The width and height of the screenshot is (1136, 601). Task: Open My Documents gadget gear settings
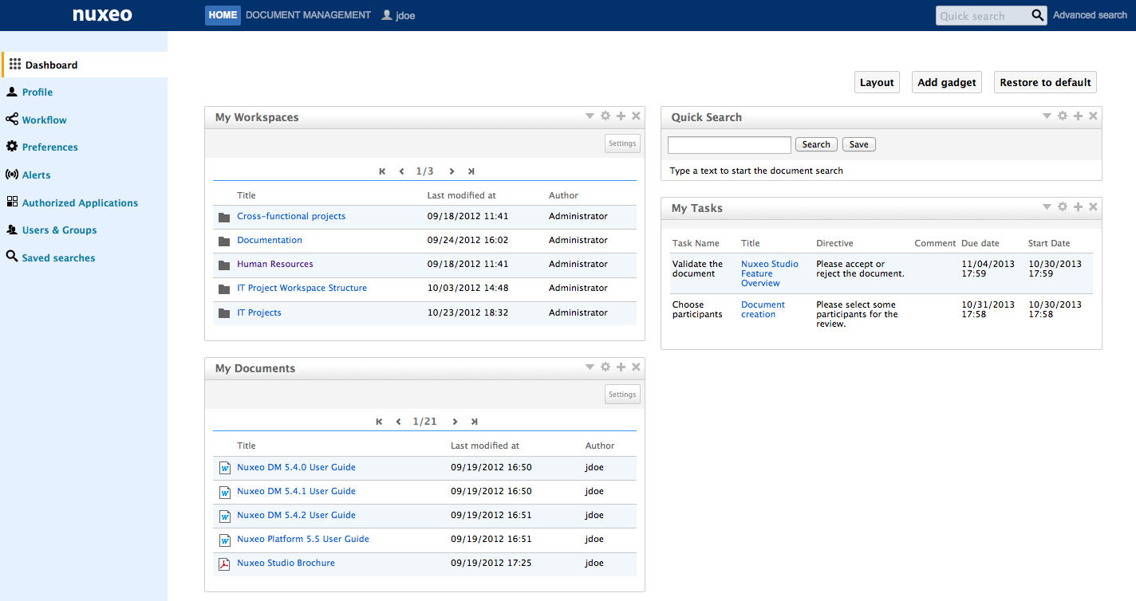coord(605,367)
